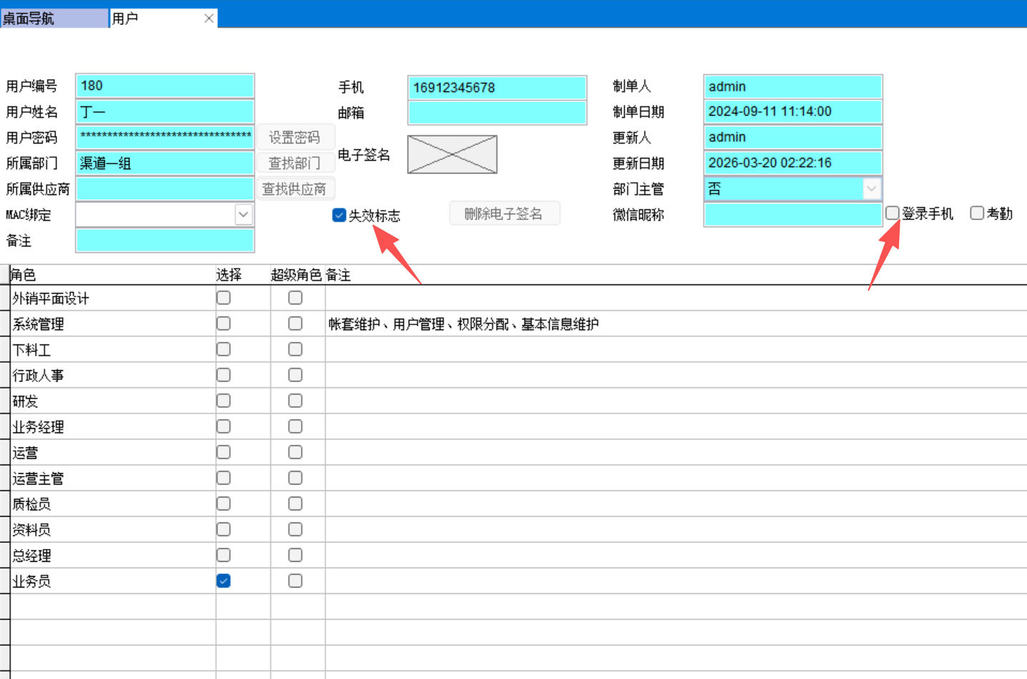Click the 查找供应商 button

pos(294,189)
